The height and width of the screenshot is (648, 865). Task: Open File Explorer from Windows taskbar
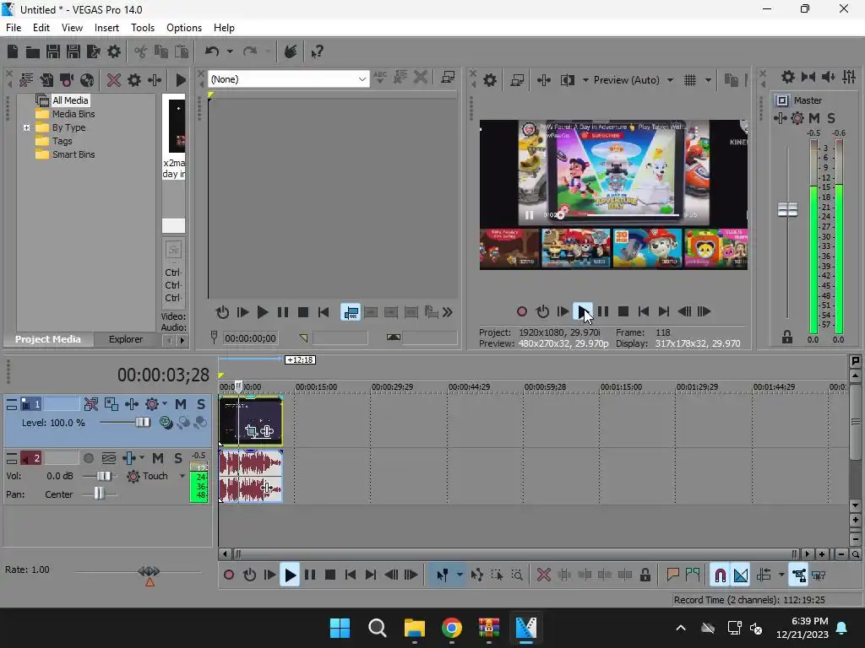tap(414, 628)
